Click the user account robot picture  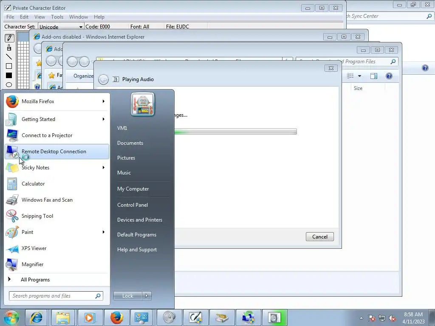coord(143,104)
